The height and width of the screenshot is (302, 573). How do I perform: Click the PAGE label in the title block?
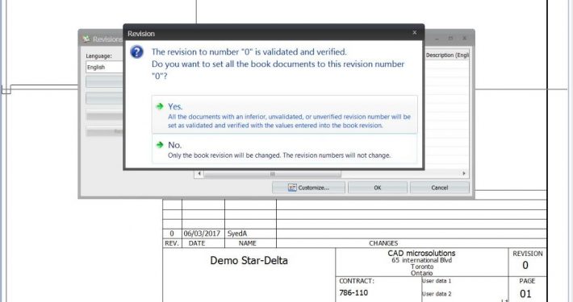tap(527, 281)
